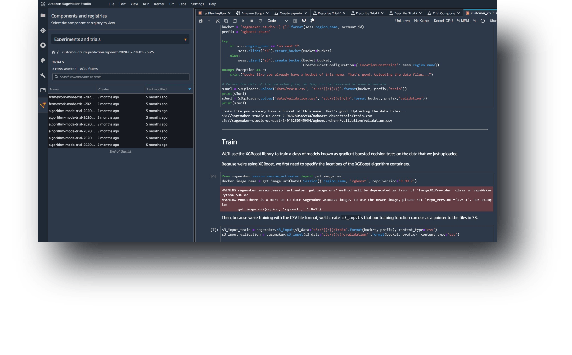
Task: Close the Create experiment tab
Action: (306, 13)
